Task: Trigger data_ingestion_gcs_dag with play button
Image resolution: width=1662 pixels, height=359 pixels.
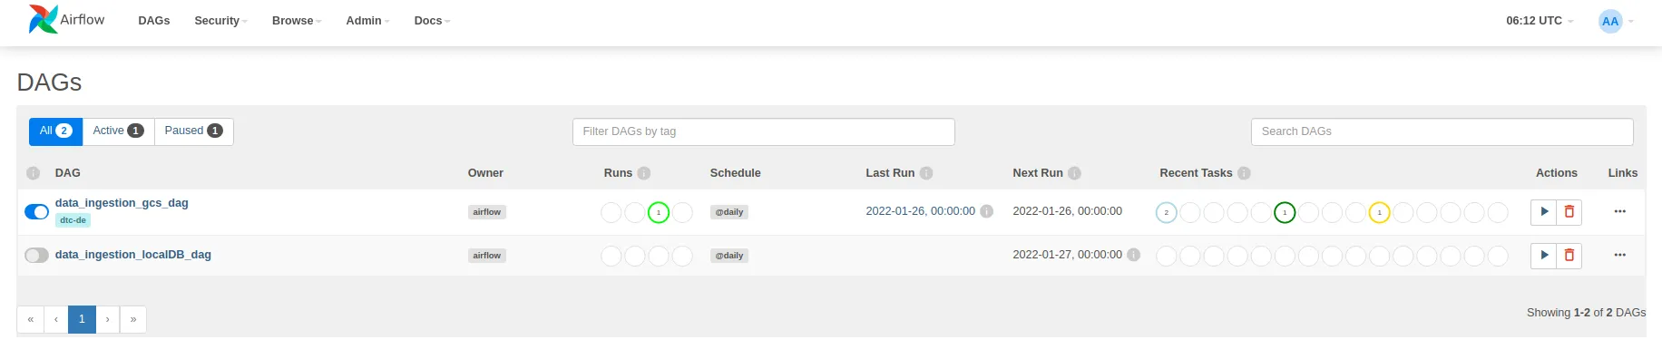Action: 1544,212
